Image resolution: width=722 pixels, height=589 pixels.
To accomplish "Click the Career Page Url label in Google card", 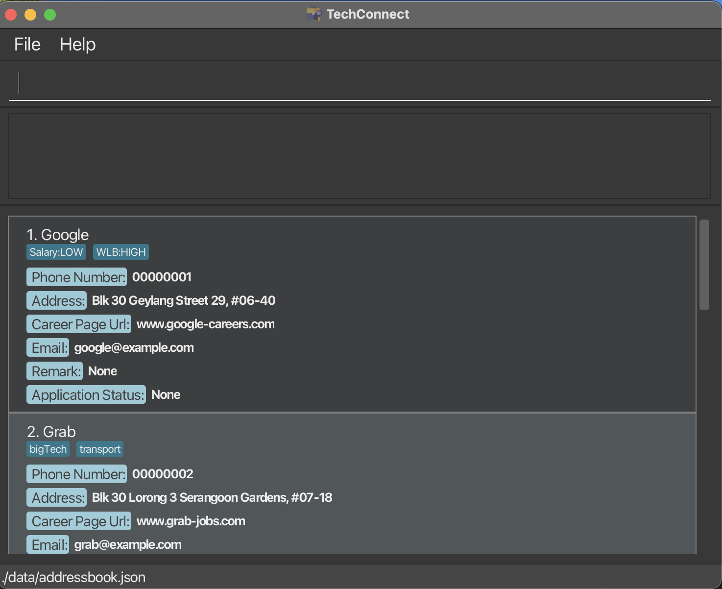I will (79, 324).
